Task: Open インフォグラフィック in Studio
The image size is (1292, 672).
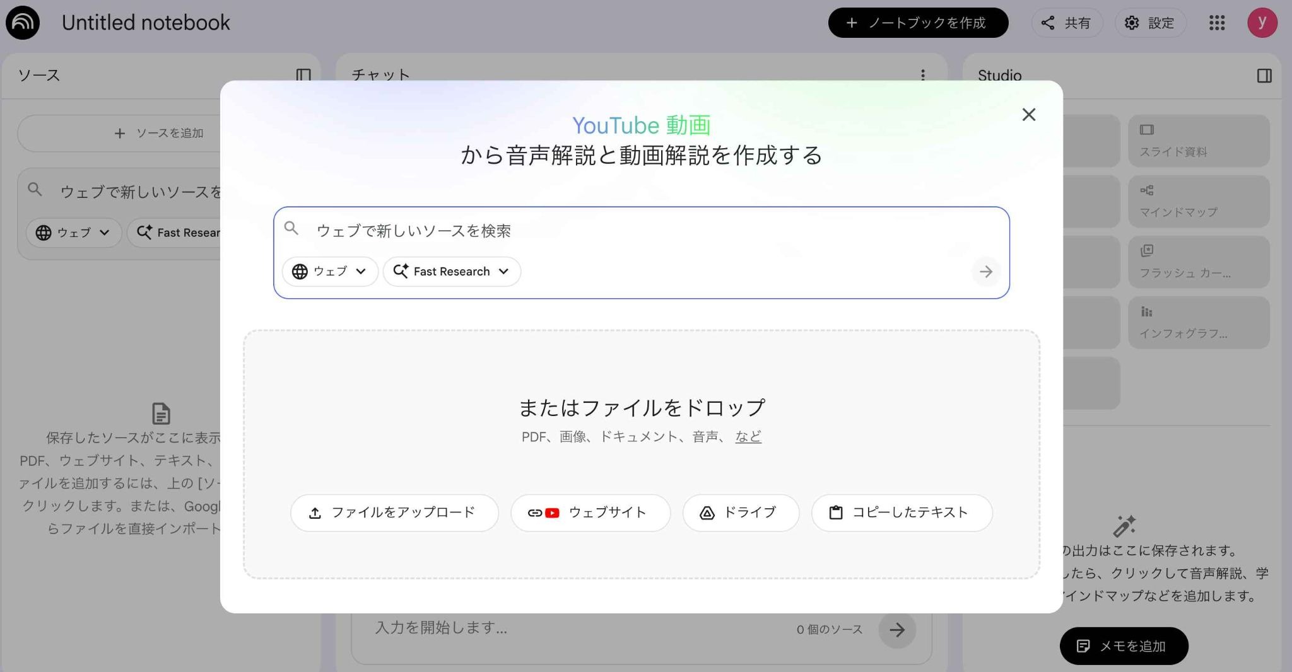Action: [1199, 322]
